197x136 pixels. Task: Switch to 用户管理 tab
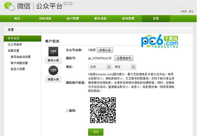73,18
